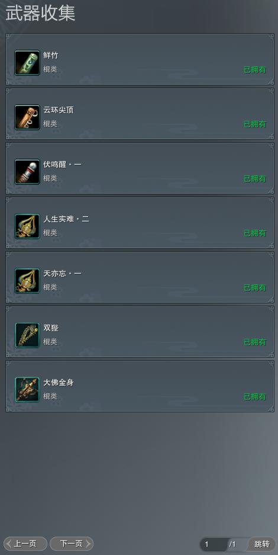Image resolution: width=278 pixels, height=555 pixels.
Task: Click the 人生实难·二 golden weapon icon
Action: (x=27, y=226)
